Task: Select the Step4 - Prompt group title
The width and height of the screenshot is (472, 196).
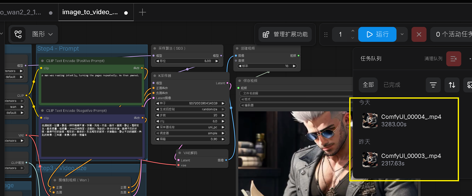Action: click(58, 49)
